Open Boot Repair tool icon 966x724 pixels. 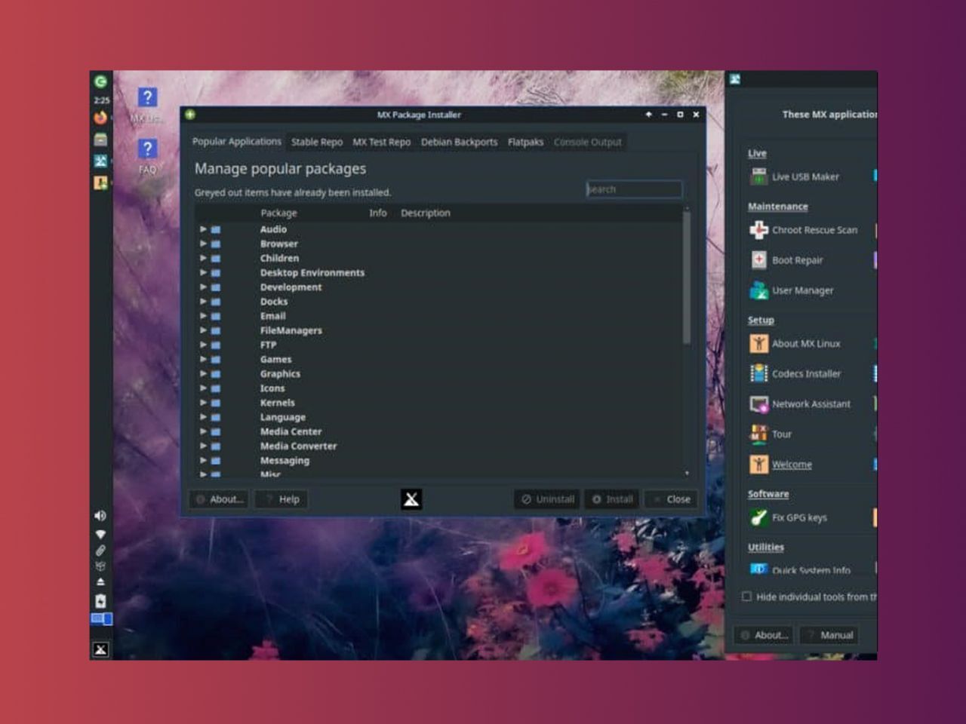(758, 260)
